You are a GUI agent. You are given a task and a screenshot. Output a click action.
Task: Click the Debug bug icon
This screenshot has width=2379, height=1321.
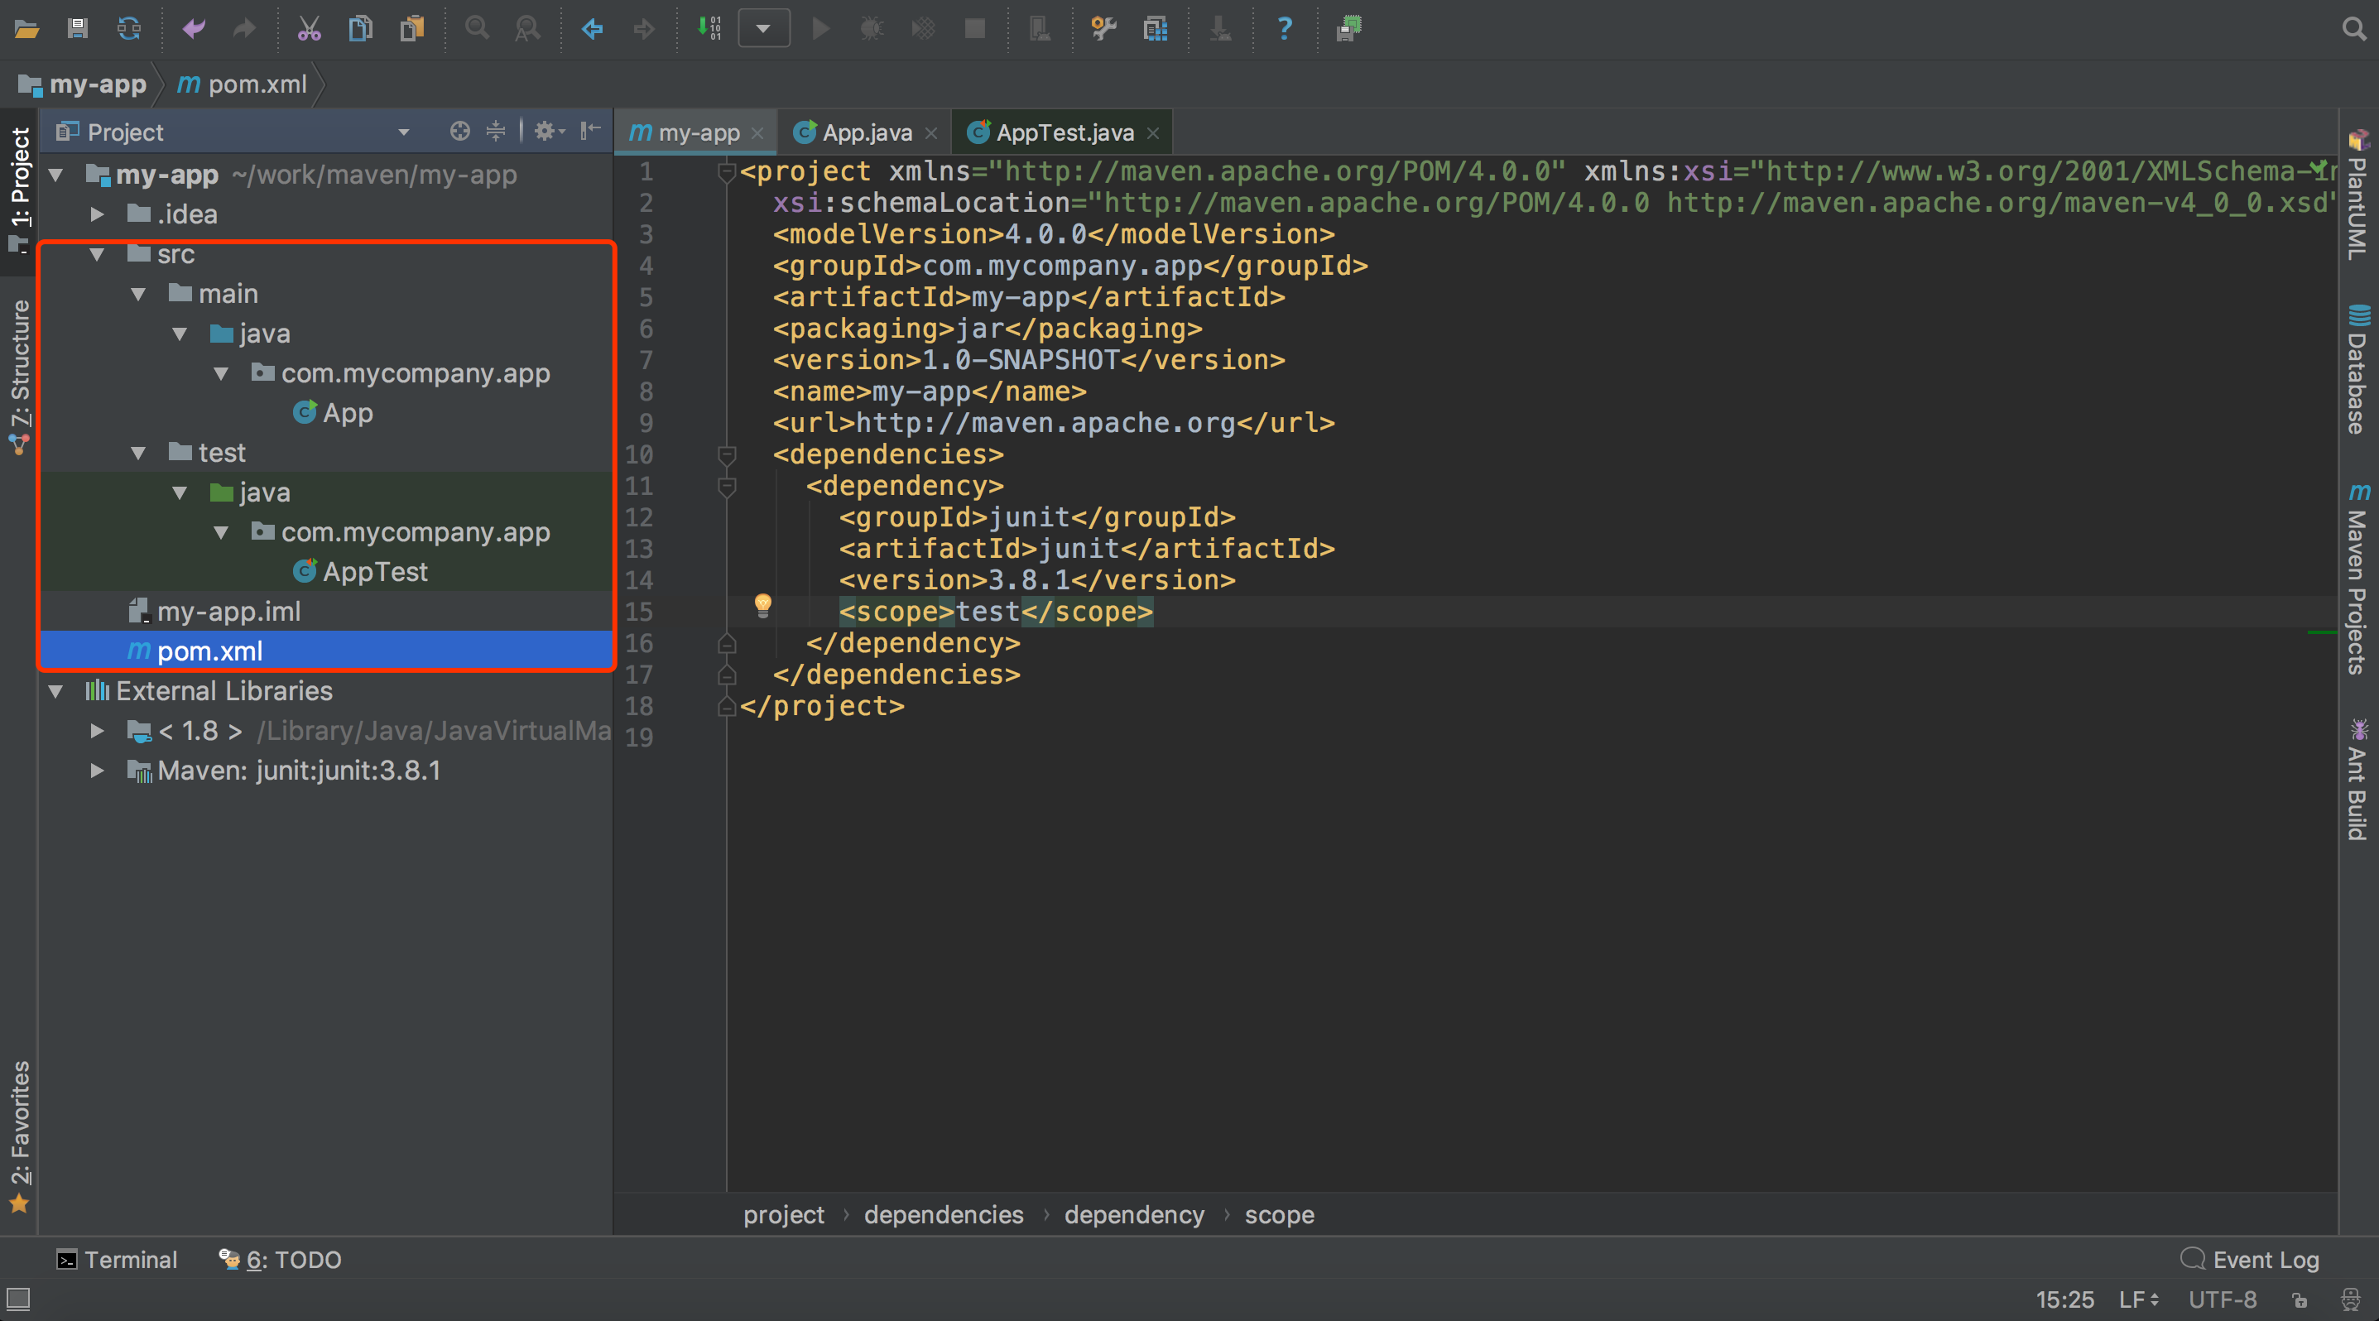coord(872,29)
